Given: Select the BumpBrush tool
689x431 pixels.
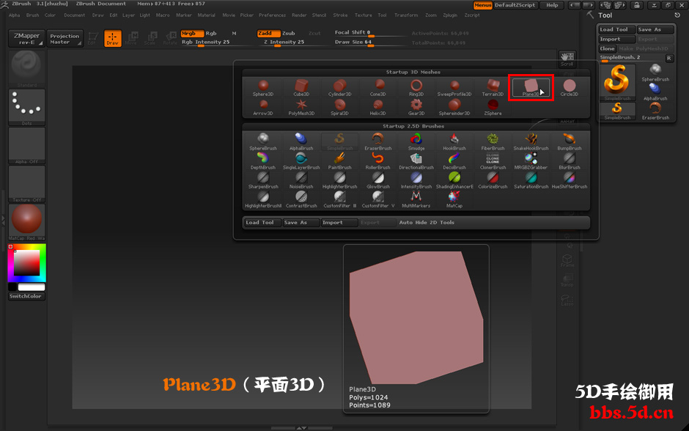Looking at the screenshot, I should click(569, 142).
